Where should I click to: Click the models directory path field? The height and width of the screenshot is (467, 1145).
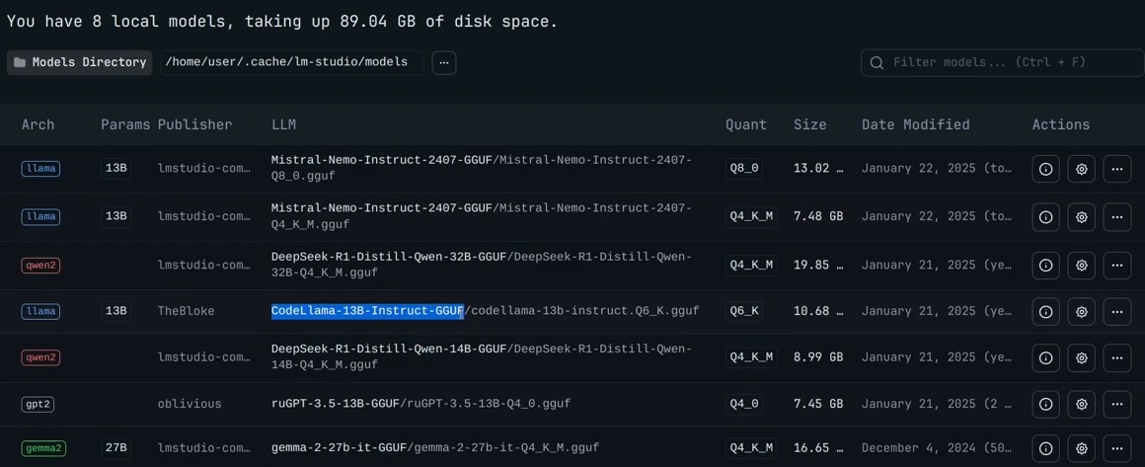[291, 63]
